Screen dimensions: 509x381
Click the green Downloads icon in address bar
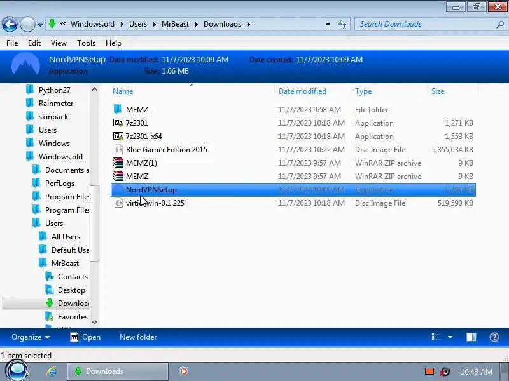pyautogui.click(x=52, y=24)
